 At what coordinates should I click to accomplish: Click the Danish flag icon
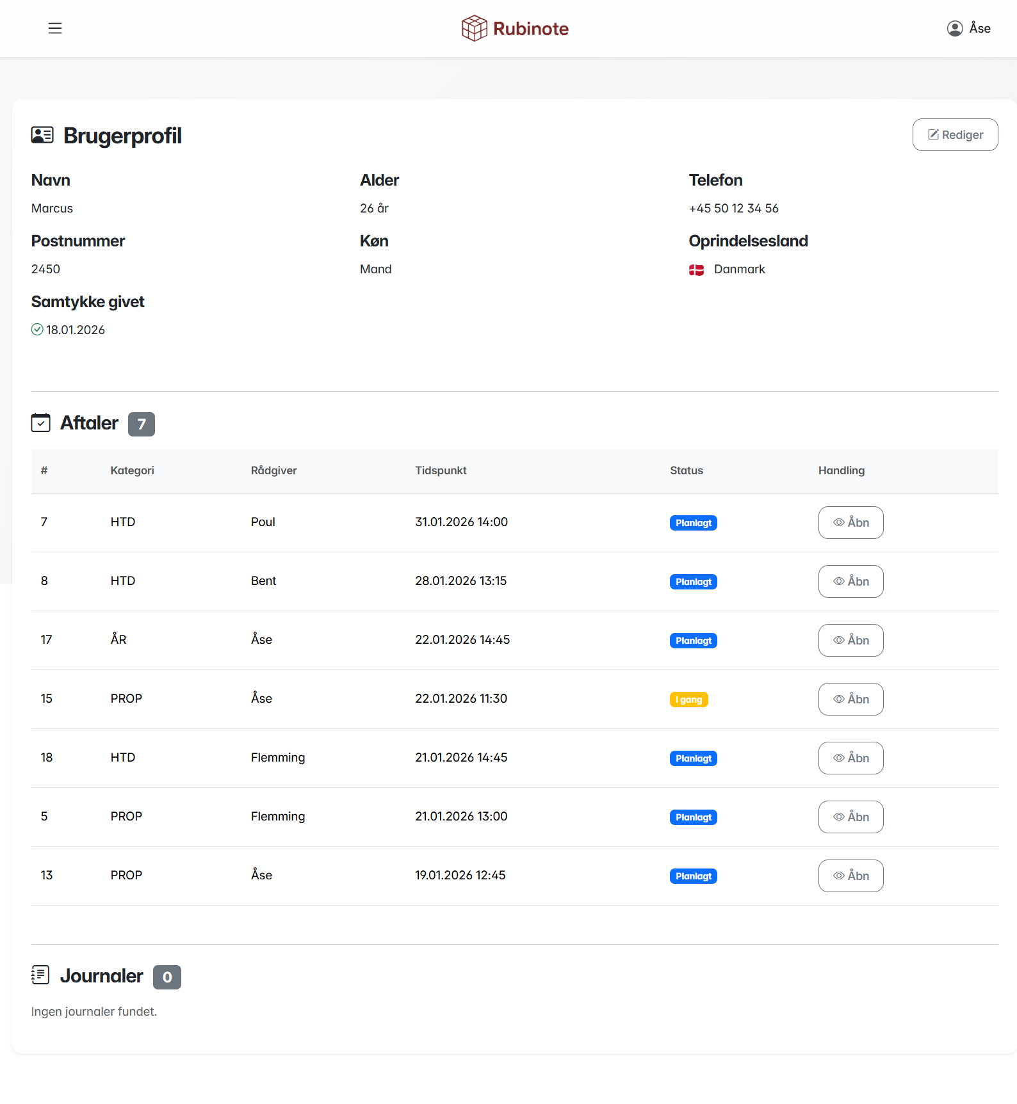pyautogui.click(x=696, y=269)
